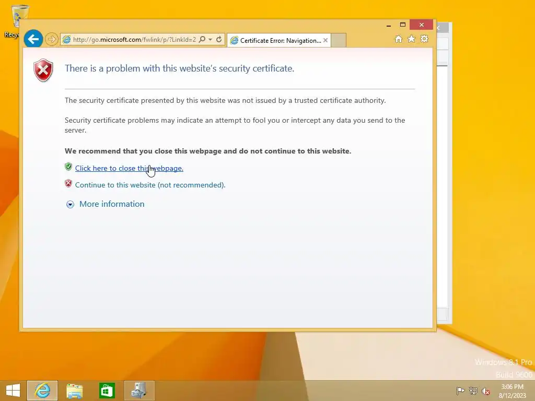Open a new tab button
The image size is (535, 401).
[339, 40]
